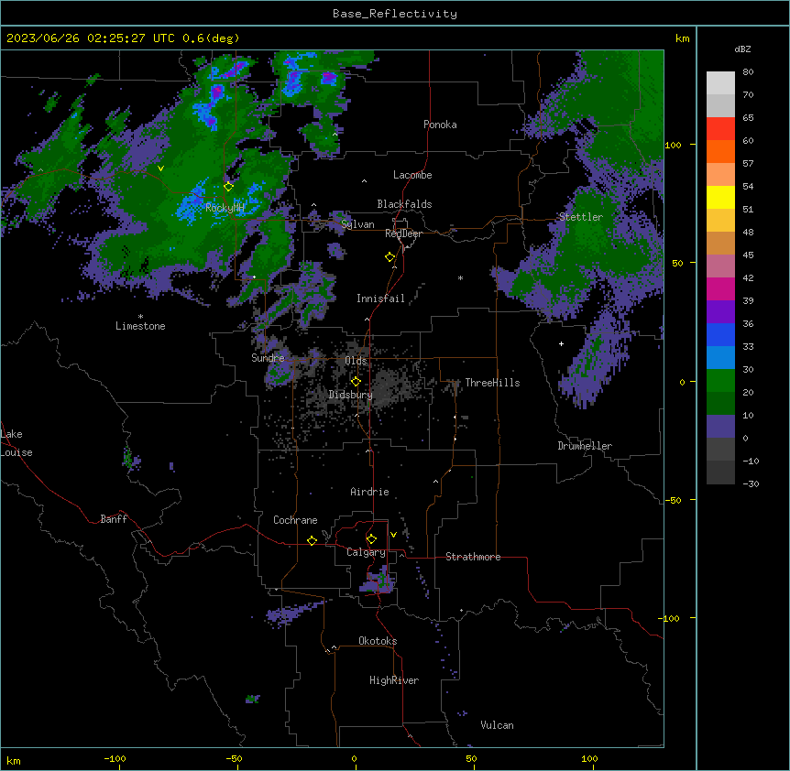Select the magenta 42-39 dBZ legend swatch
Screen dimensions: 790x771
[720, 288]
